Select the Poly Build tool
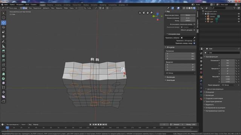Image resolution: width=241 pixels, height=135 pixels. click(3, 74)
